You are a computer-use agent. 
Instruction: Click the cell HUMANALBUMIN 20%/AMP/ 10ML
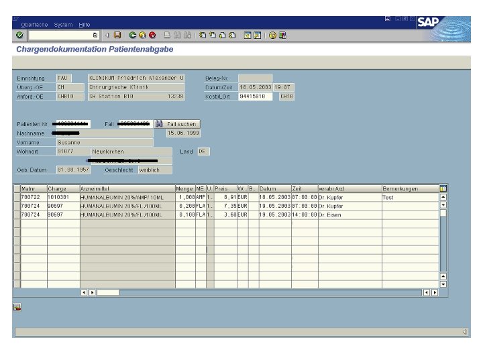127,197
